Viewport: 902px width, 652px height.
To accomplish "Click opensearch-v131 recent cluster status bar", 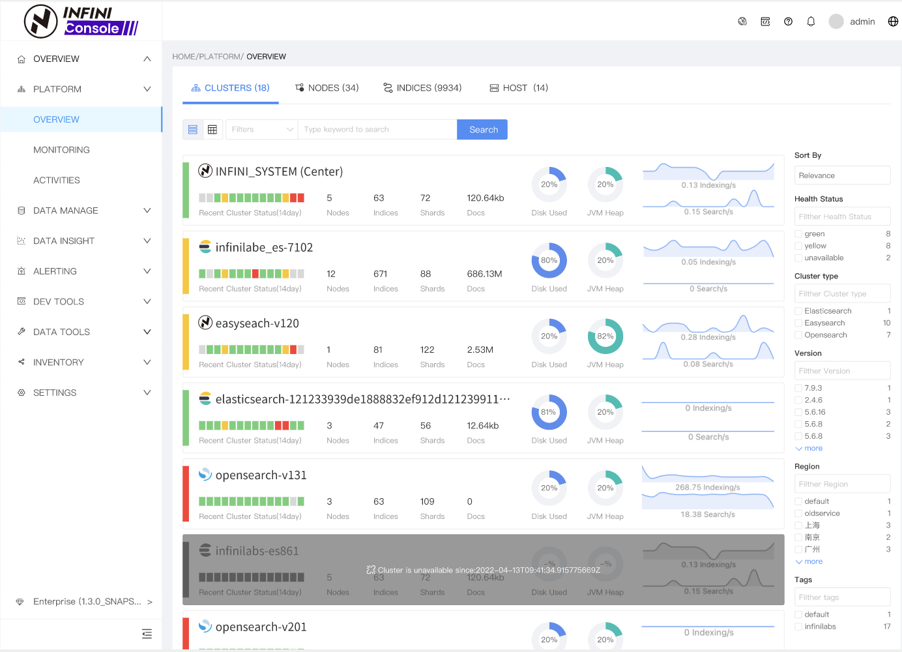I will tap(252, 501).
